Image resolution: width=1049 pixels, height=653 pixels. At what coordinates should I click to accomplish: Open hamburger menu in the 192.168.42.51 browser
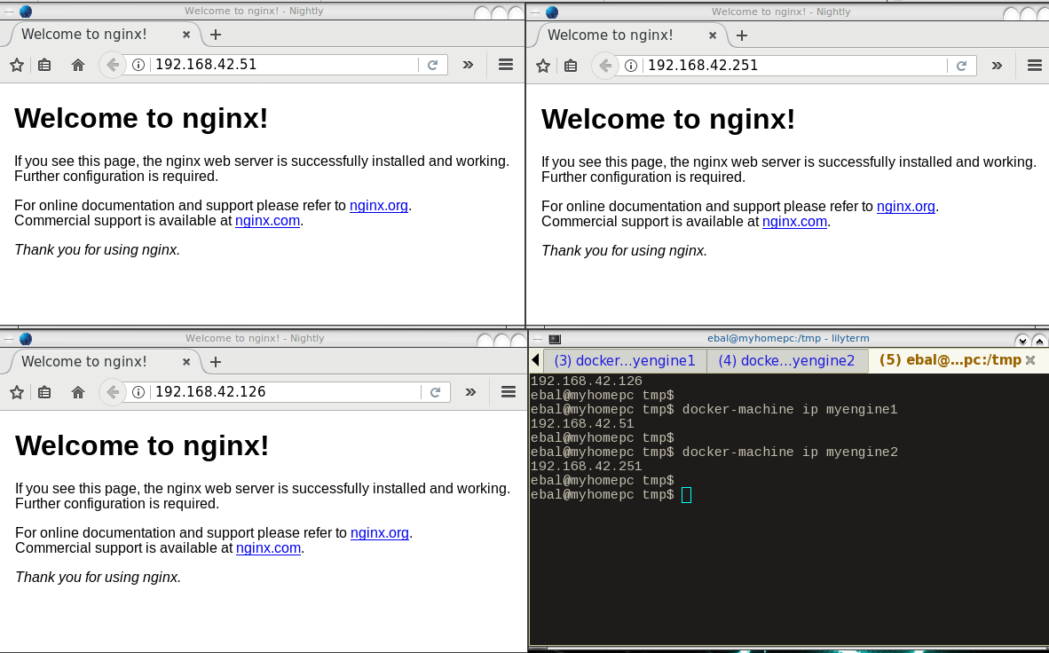[x=506, y=65]
